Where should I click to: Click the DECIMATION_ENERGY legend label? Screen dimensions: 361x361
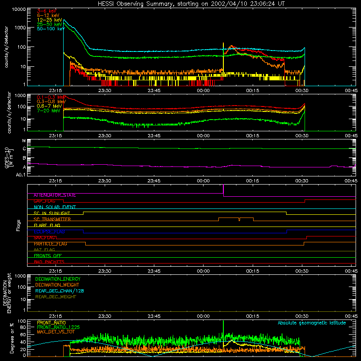tap(58, 279)
